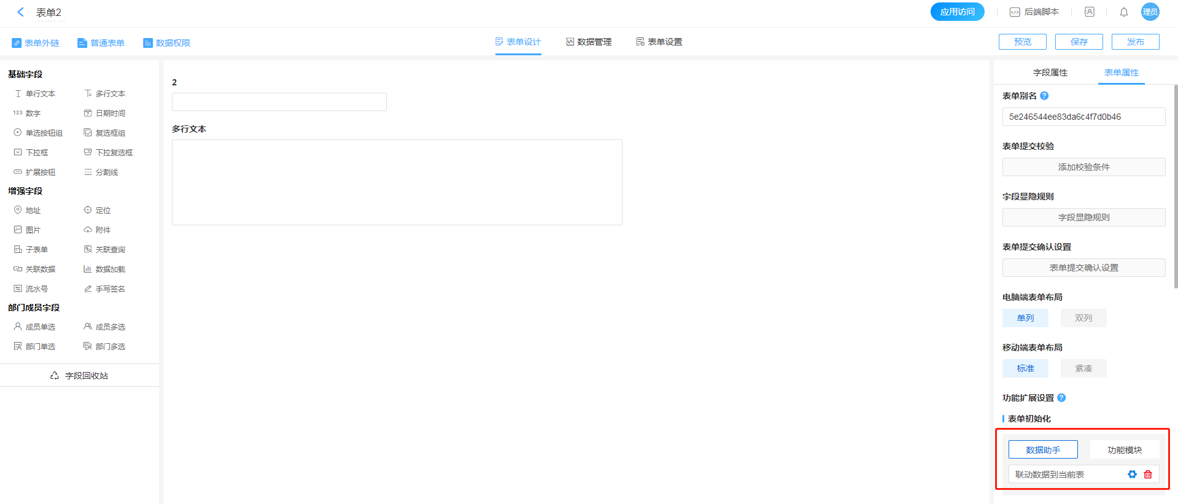Click help icon next to 功能扩展设置

[1061, 398]
